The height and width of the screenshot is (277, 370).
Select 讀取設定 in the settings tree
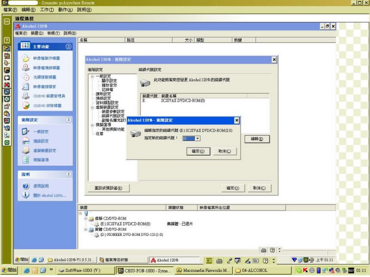(103, 94)
